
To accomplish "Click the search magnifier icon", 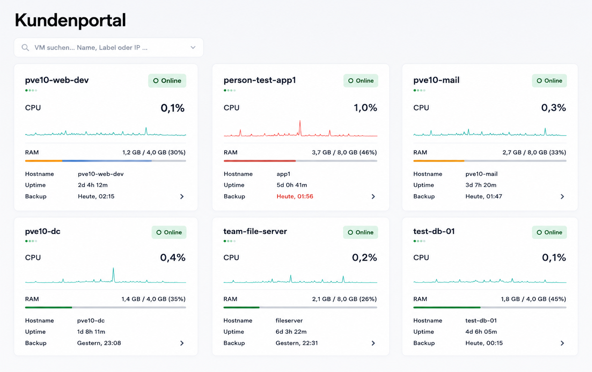I will tap(25, 48).
